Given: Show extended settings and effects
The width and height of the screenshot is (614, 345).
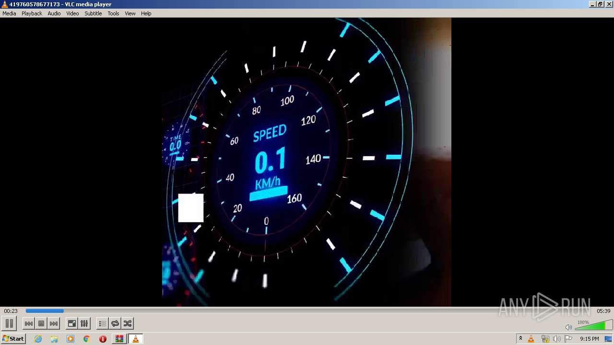Looking at the screenshot, I should pyautogui.click(x=84, y=323).
